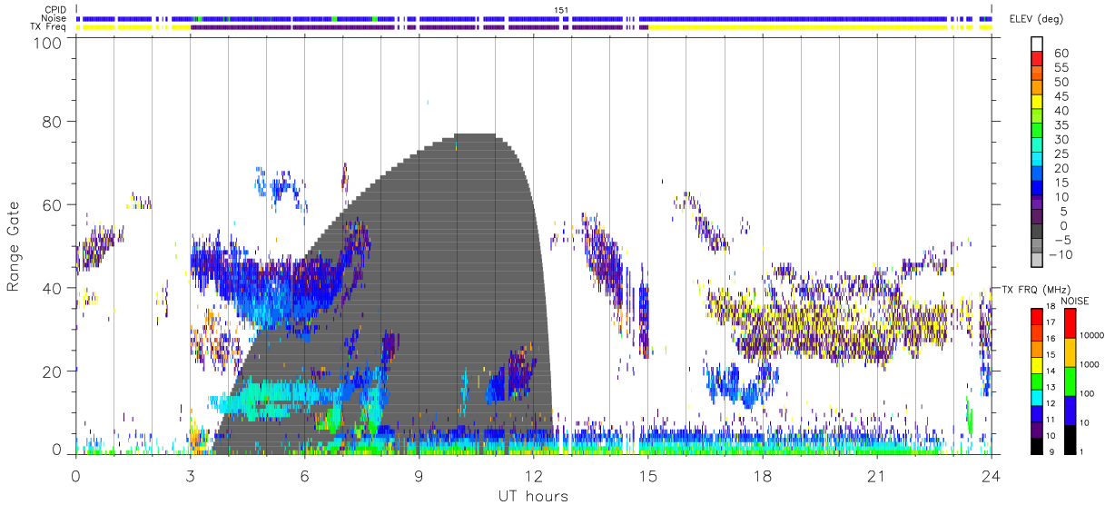Click the -5 label on the ELEV scale

1063,240
